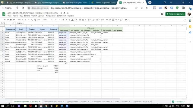The image size is (193, 108).
Task: Open Формат menu
Action: coord(34,16)
